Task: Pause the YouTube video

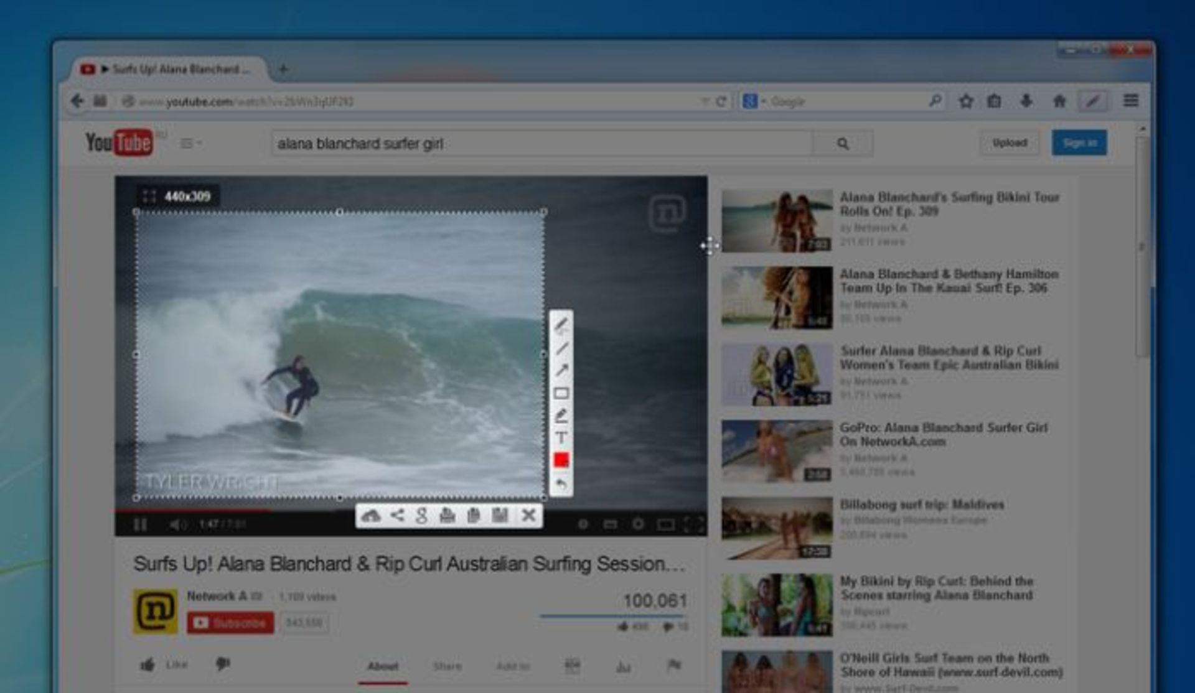Action: pyautogui.click(x=141, y=524)
